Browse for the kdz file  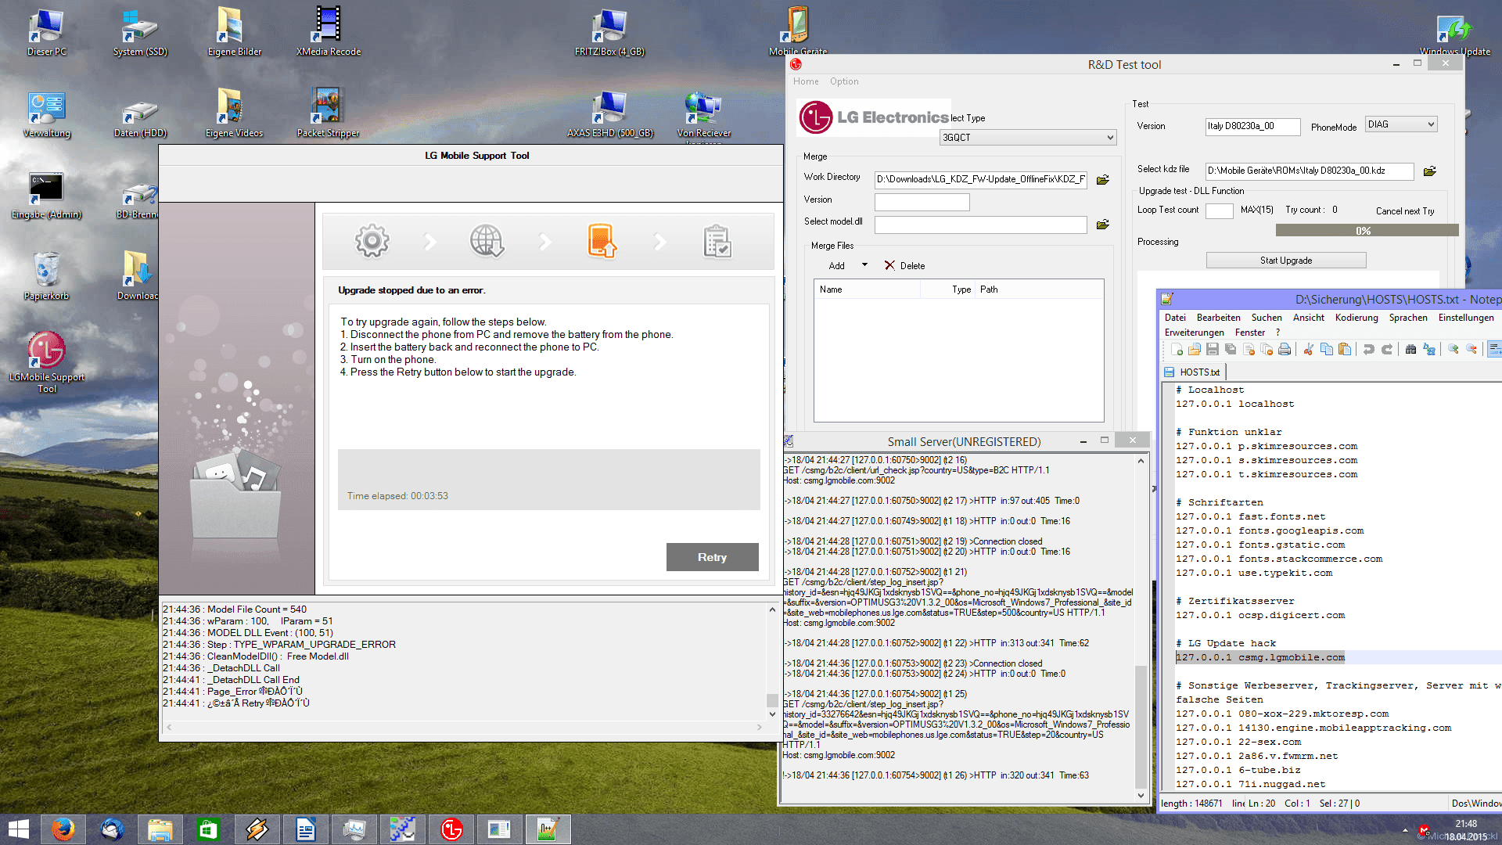click(x=1429, y=171)
